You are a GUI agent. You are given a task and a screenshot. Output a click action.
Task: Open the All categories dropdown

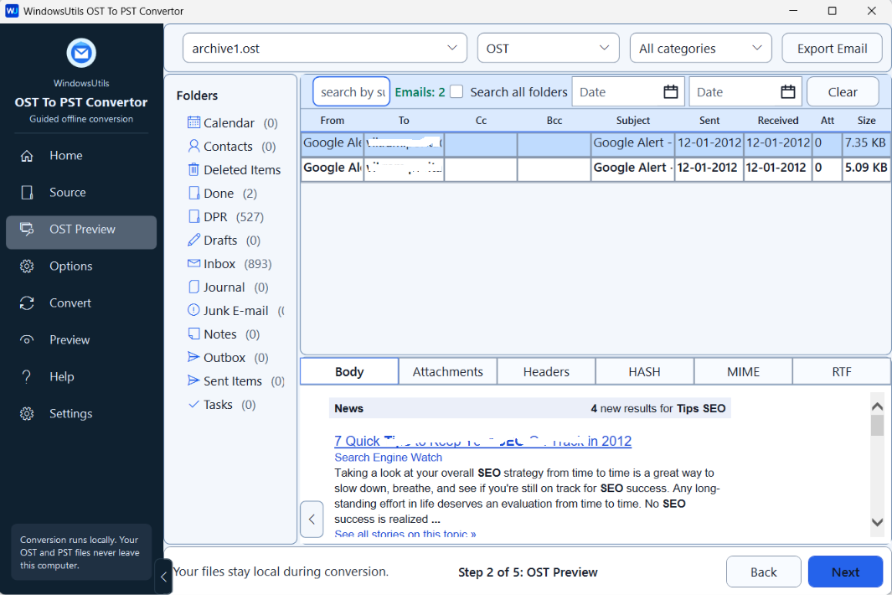coord(701,48)
